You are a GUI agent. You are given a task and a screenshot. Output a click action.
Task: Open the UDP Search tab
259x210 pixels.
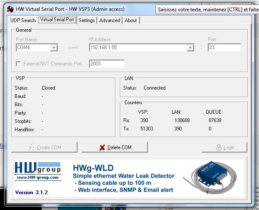tap(23, 20)
